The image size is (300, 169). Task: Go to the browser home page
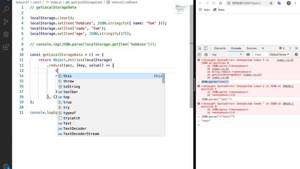tap(220, 3)
